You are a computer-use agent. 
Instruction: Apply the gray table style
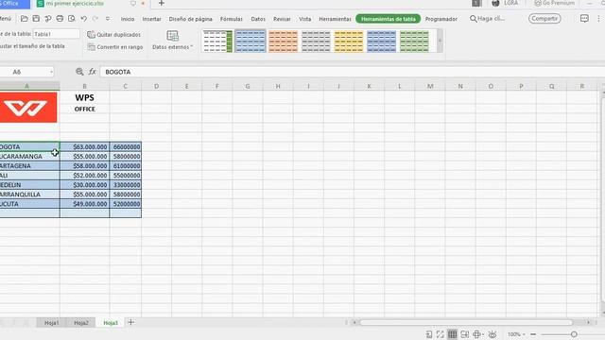click(316, 42)
